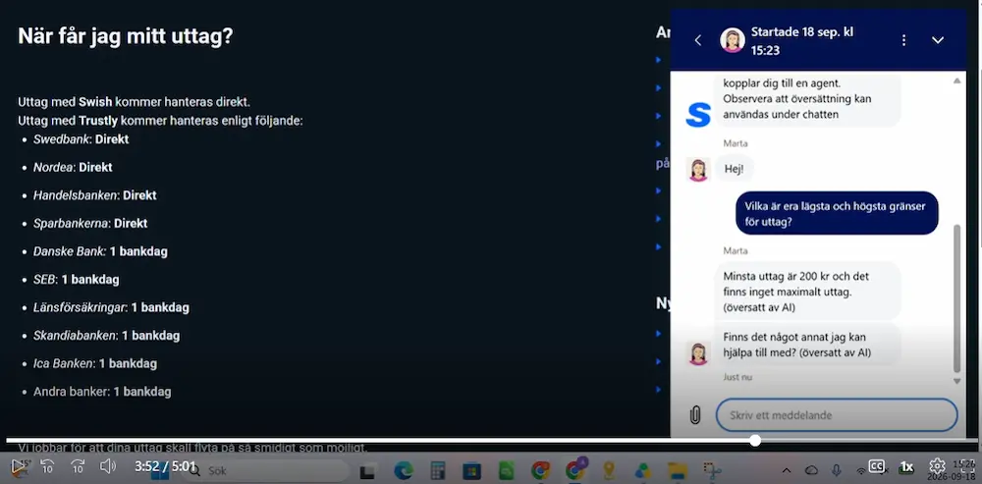Viewport: 982px width, 484px height.
Task: Toggle closed captions with the CC button
Action: tap(877, 466)
